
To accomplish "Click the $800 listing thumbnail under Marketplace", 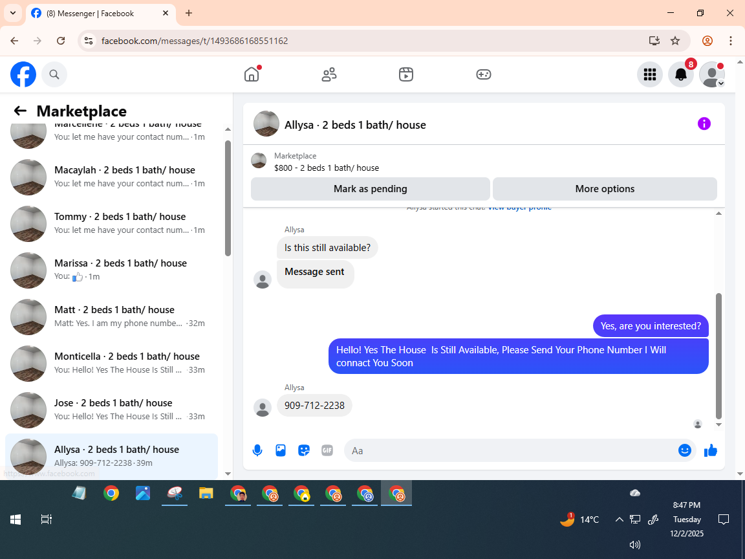I will (259, 160).
